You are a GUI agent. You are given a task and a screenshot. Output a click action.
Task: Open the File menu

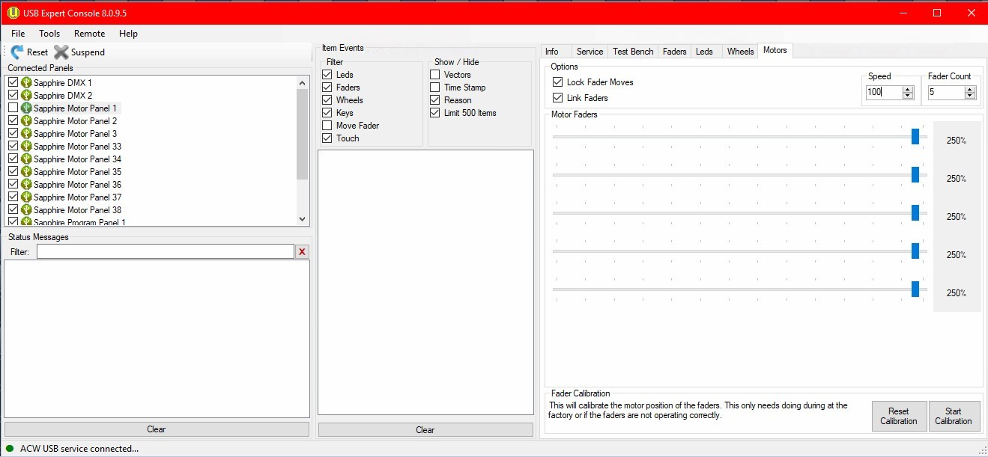18,34
